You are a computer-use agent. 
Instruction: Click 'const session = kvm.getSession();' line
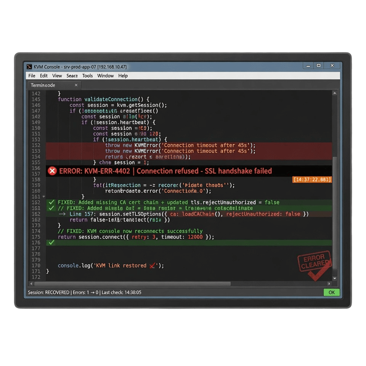[x=118, y=105]
